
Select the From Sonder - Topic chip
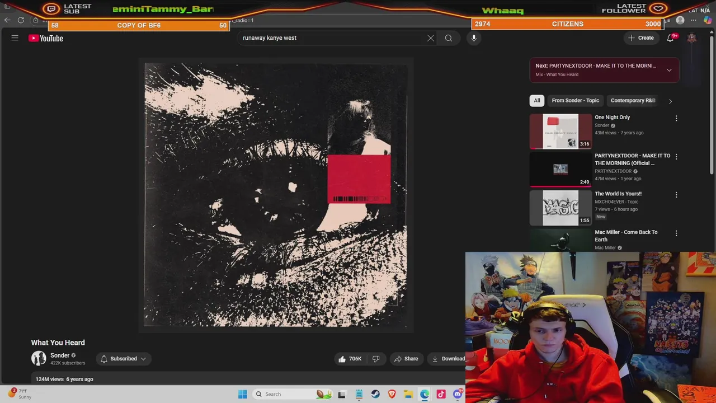tap(575, 101)
